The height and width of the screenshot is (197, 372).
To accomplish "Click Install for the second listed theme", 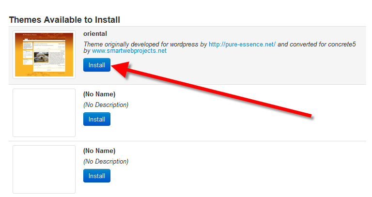I will 96,119.
